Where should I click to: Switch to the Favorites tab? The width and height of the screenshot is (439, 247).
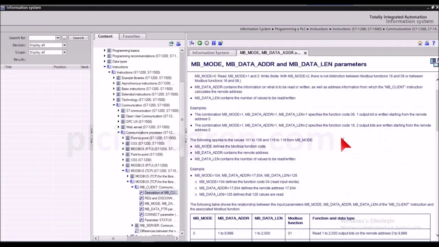131,36
